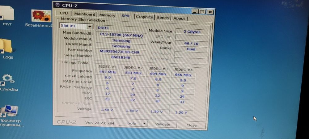This screenshot has height=139, width=309.
Task: Click the Module Manuf. Samsung value
Action: 121,41
